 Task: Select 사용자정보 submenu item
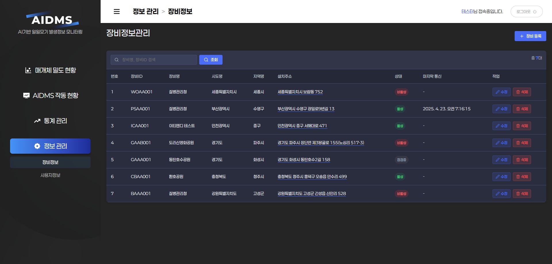coord(50,175)
